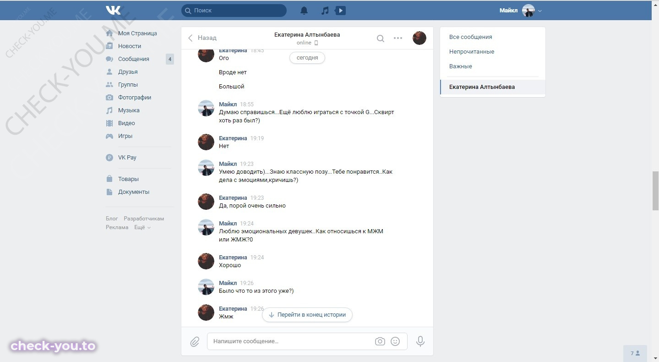The width and height of the screenshot is (659, 362).
Task: Open the Реклама footer link
Action: (117, 227)
